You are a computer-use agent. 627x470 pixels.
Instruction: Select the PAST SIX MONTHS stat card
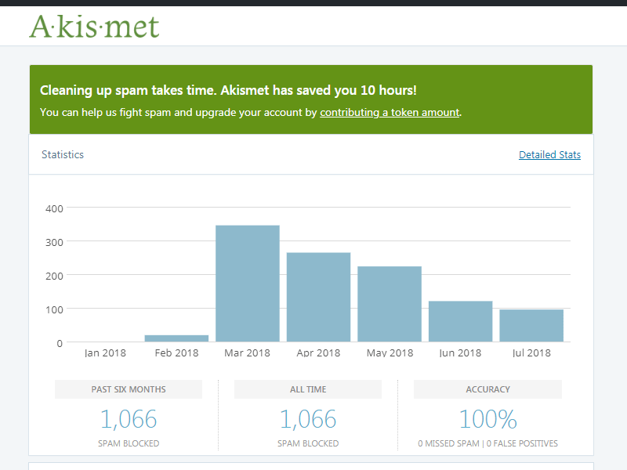coord(128,389)
